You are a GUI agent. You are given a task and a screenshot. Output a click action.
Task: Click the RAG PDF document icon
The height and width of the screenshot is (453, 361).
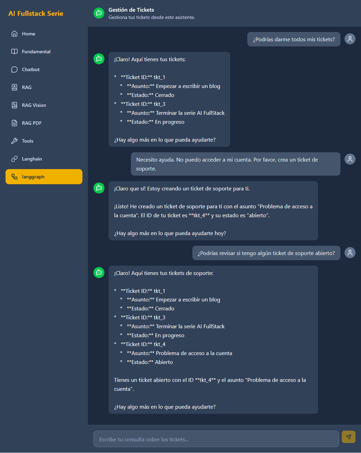(14, 123)
